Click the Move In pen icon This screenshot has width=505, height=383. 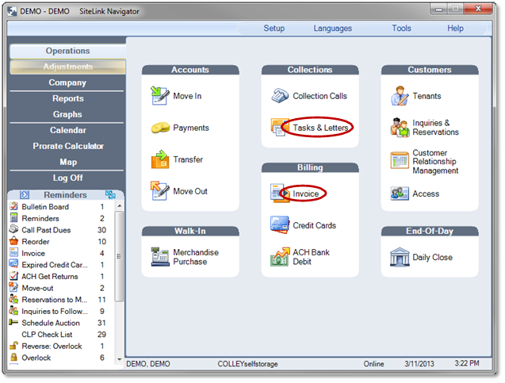[x=160, y=96]
